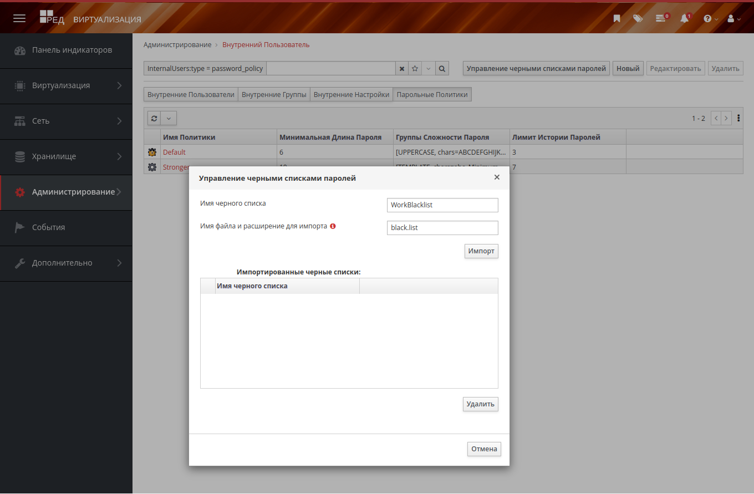
Task: Click the hamburger menu icon
Action: (19, 18)
